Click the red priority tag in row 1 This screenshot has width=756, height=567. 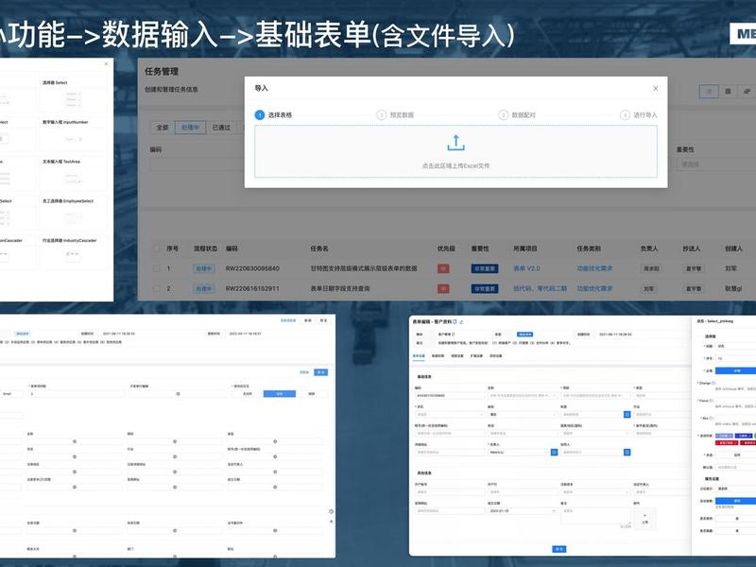(x=443, y=268)
